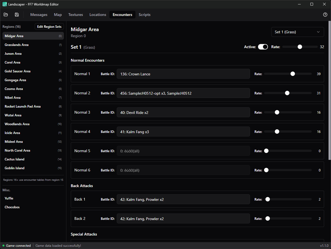Screen dimensions: 331x249
Task: Click the Back 1 Battle ID field
Action: click(183, 199)
